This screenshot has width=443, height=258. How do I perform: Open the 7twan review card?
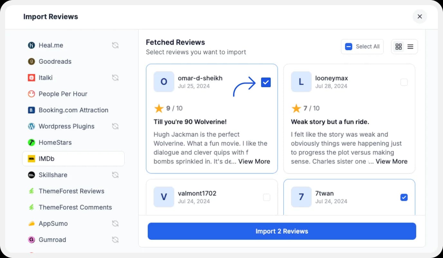point(349,197)
